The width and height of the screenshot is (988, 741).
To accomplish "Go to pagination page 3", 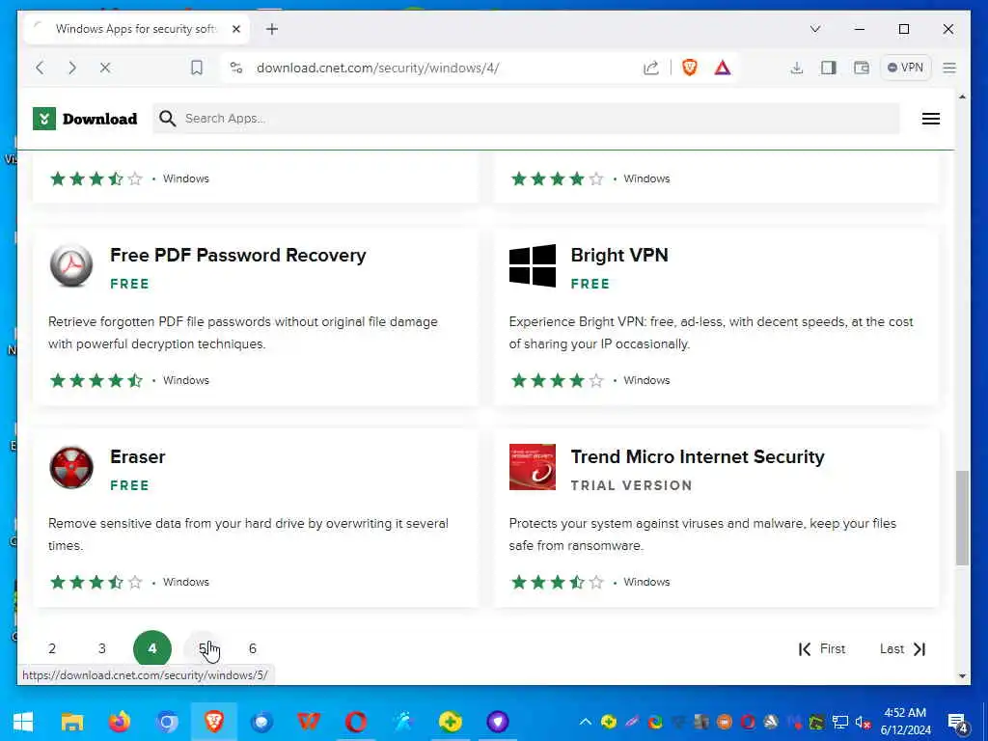I will 101,648.
